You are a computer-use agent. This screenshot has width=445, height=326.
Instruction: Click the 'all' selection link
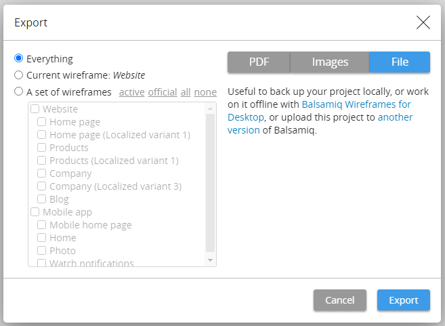pyautogui.click(x=185, y=92)
